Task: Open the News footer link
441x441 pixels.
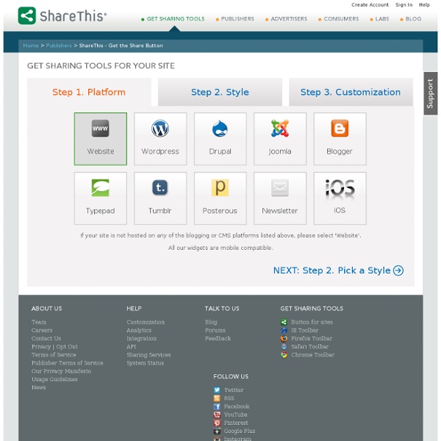Action: click(x=38, y=387)
